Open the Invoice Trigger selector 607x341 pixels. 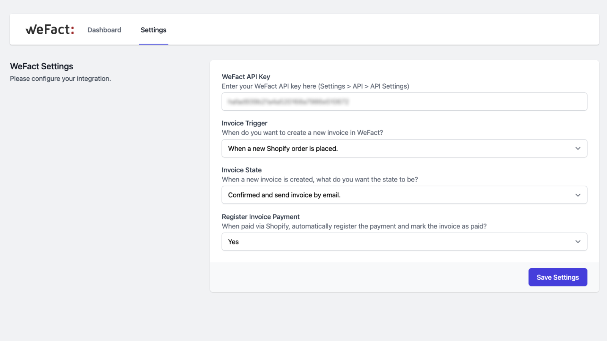[404, 148]
